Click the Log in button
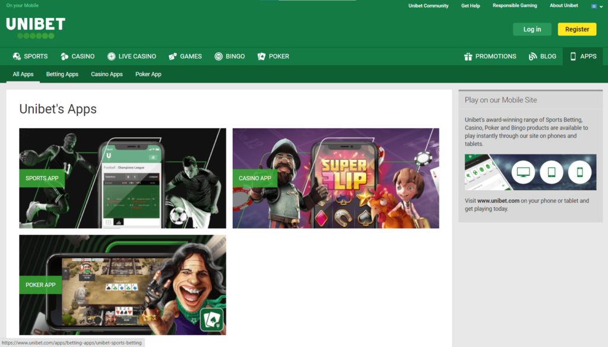 coord(532,29)
